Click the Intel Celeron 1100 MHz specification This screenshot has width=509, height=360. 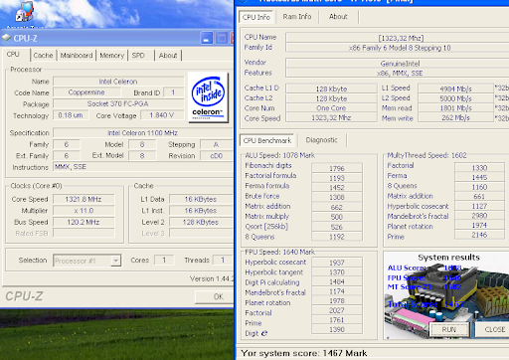tap(142, 133)
